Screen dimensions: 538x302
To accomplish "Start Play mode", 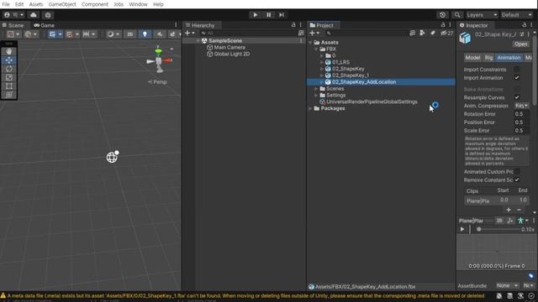I will click(256, 15).
